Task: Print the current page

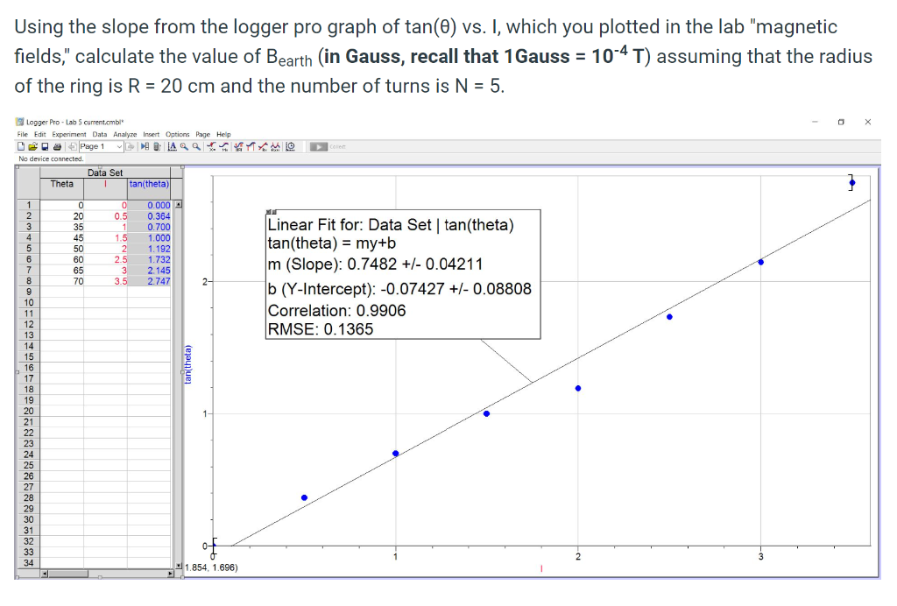Action: click(56, 146)
